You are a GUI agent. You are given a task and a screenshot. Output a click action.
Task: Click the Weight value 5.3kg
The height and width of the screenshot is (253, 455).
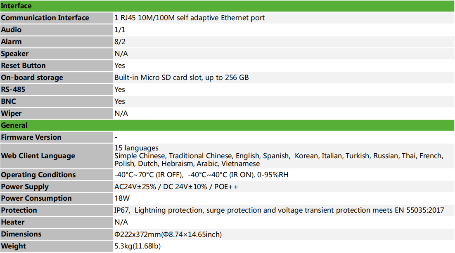(x=137, y=246)
